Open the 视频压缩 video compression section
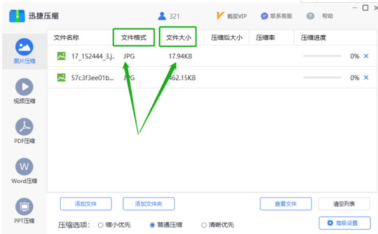This screenshot has height=234, width=378. (x=24, y=91)
